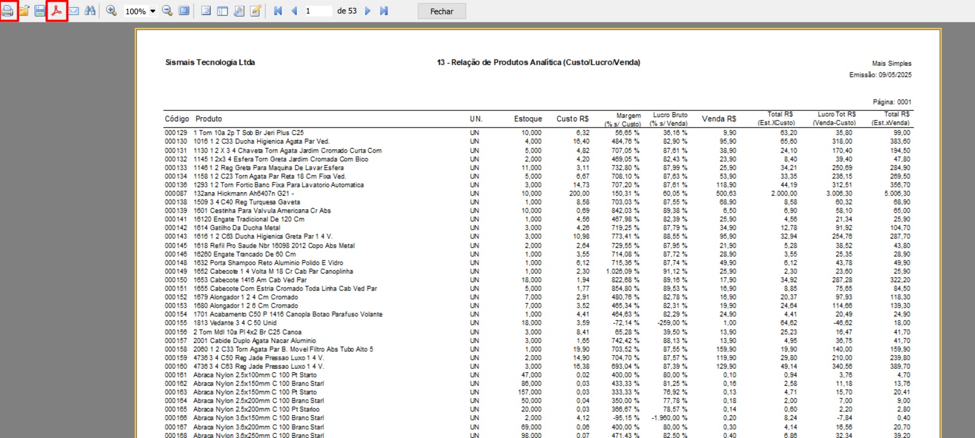Open a saved report file
The height and width of the screenshot is (438, 975).
[24, 11]
